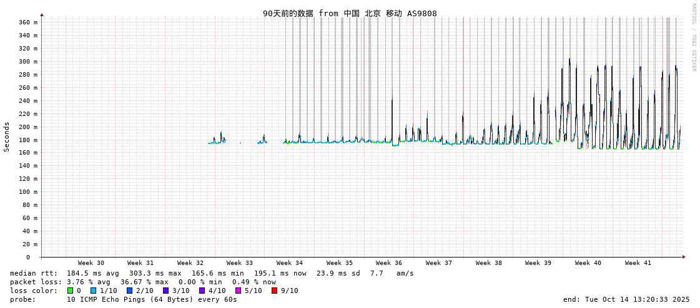The width and height of the screenshot is (700, 308).
Task: Click the end timestamp Tue Oct 14
Action: (626, 299)
